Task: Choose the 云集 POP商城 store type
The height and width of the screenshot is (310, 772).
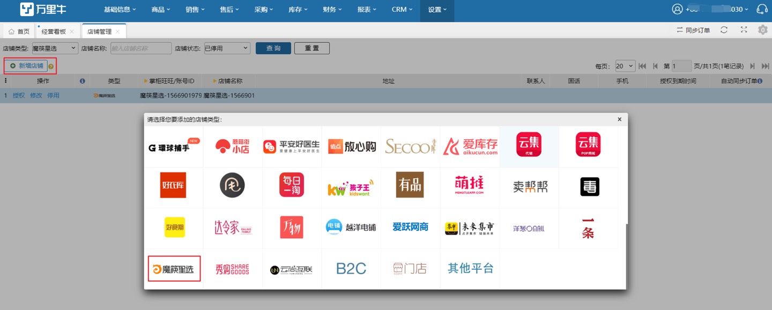Action: tap(588, 145)
